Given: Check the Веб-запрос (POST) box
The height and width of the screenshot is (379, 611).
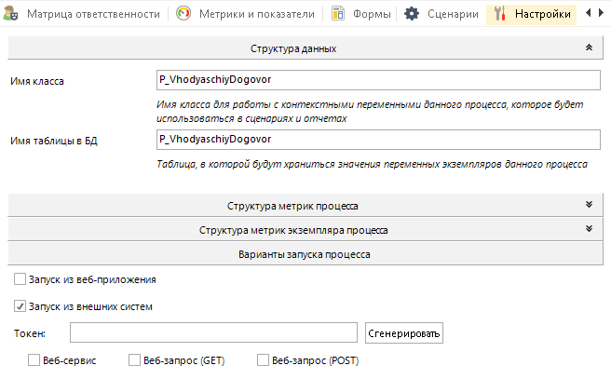Looking at the screenshot, I should tap(263, 360).
